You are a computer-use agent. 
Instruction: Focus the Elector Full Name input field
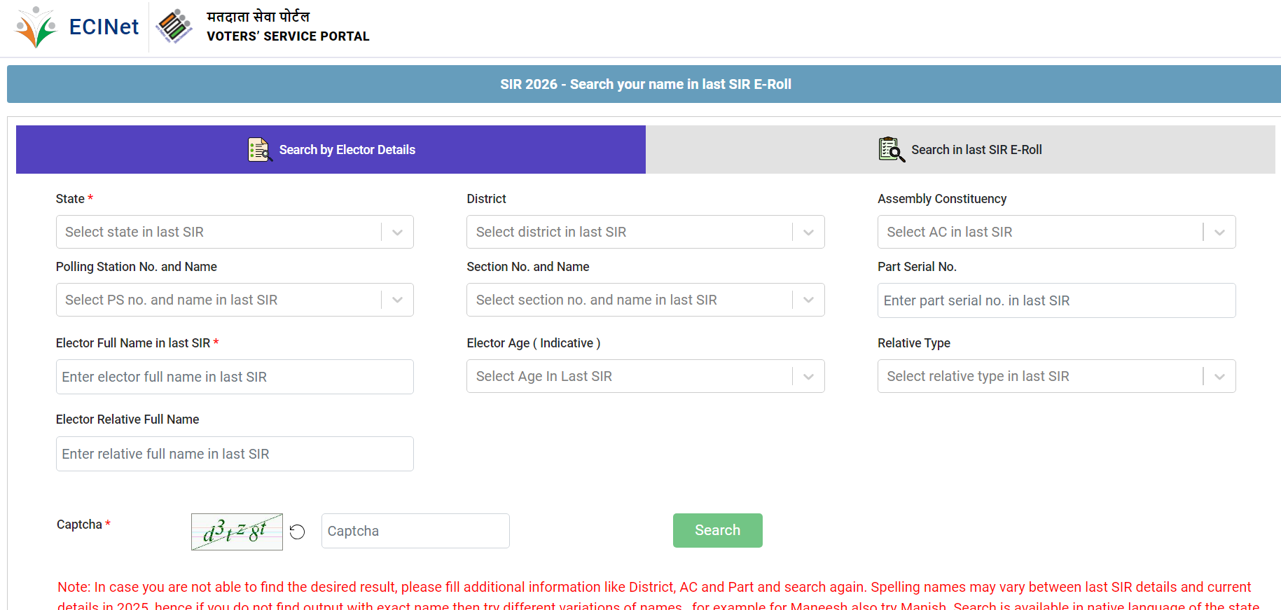coord(235,377)
